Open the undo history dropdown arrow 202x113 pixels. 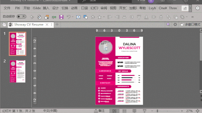click(72, 17)
